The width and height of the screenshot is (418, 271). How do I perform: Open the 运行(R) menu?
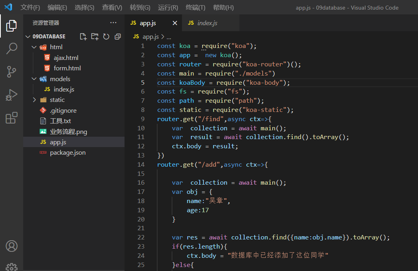168,8
